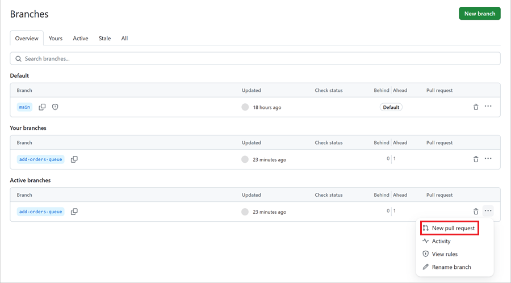Switch to the Overview tab
The width and height of the screenshot is (511, 283).
coord(27,39)
